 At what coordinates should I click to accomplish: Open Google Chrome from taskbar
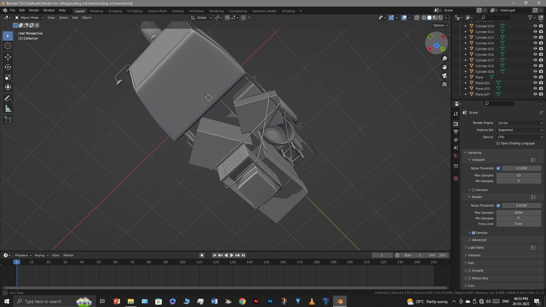[x=242, y=301]
